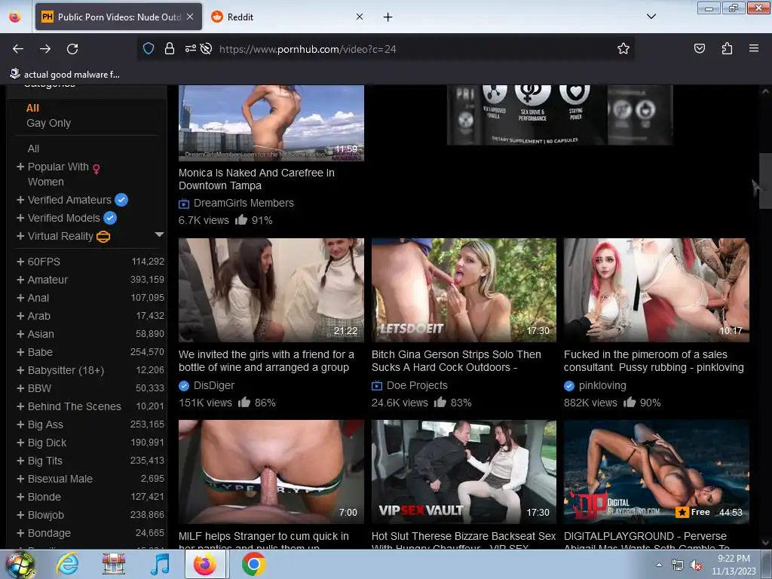Open the Verified Models category
Image resolution: width=772 pixels, height=579 pixels.
(63, 218)
